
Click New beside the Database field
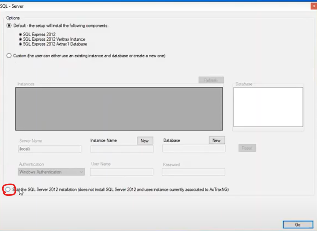click(x=217, y=140)
